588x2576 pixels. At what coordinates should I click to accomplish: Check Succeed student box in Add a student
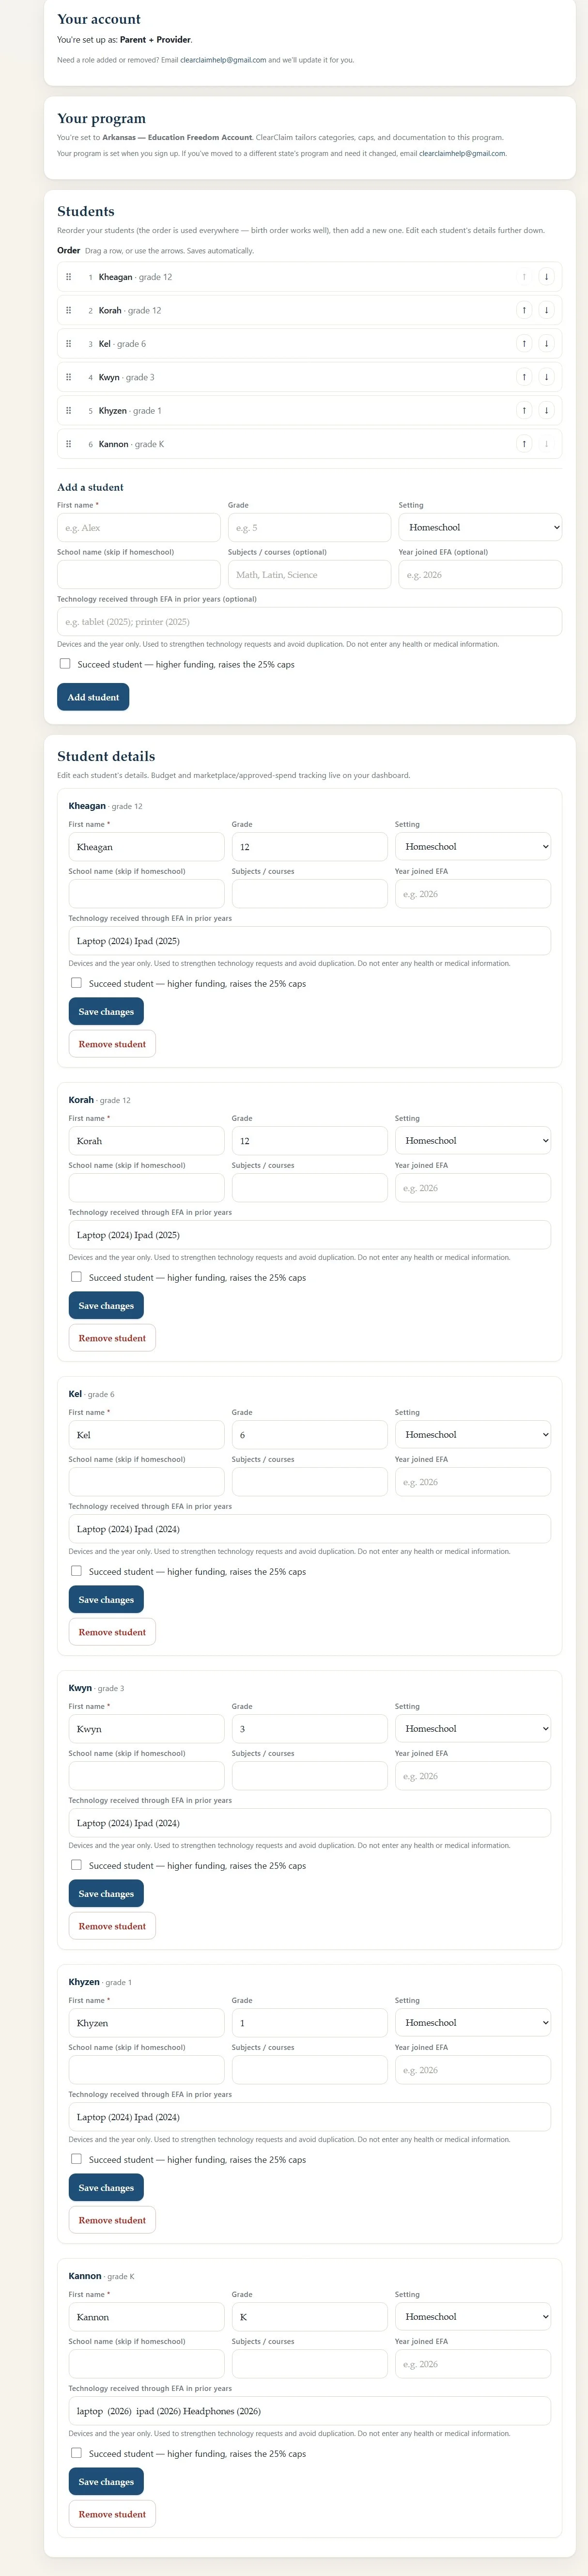[65, 664]
